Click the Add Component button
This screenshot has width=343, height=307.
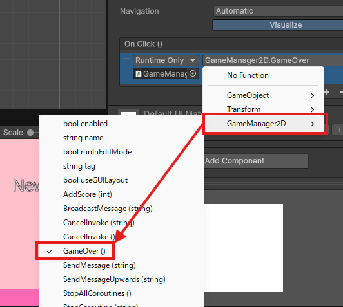point(257,161)
